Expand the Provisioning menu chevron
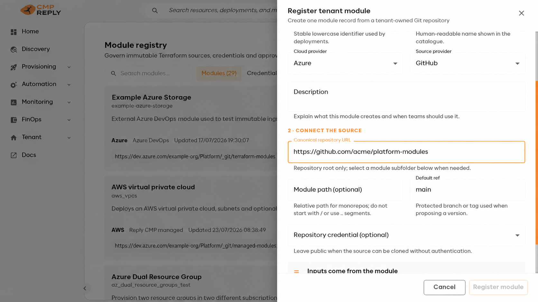The image size is (538, 302). [x=69, y=67]
